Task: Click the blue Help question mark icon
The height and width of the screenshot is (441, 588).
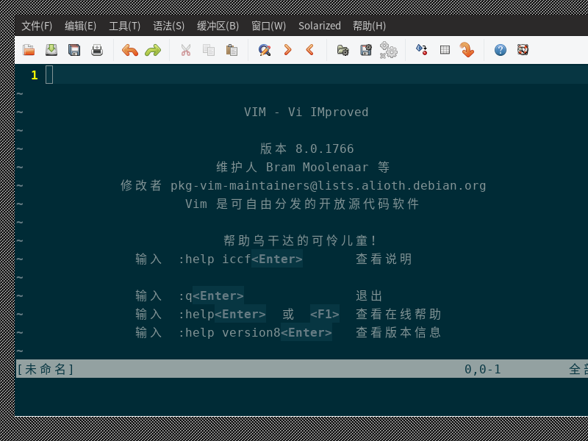Action: (501, 50)
